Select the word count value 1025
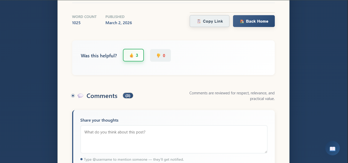 point(76,23)
